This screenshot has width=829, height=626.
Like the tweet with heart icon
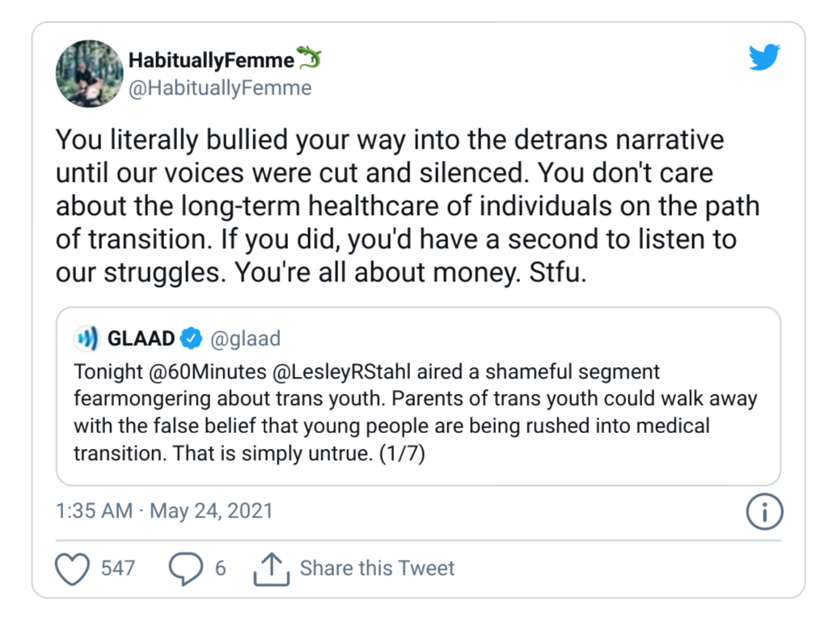point(73,569)
